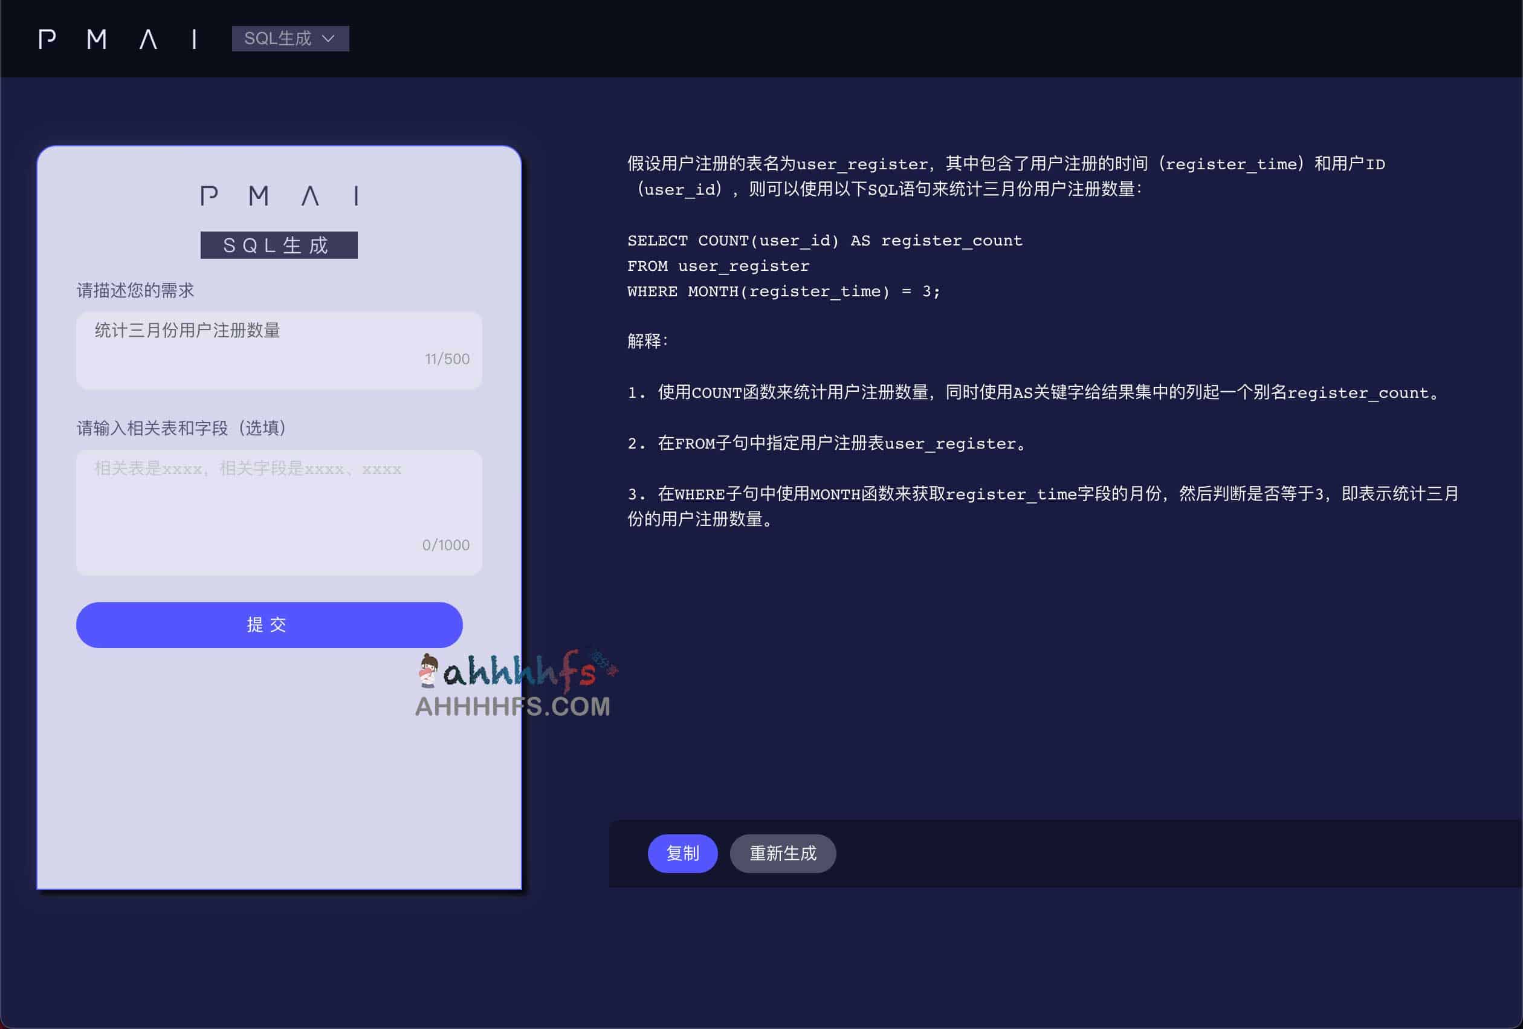Visit the AHHHHFS.COM link
The image size is (1523, 1029).
click(x=511, y=707)
